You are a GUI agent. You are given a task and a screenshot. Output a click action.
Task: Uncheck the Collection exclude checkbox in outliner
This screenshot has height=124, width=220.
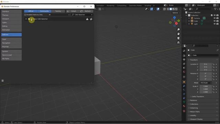212,15
